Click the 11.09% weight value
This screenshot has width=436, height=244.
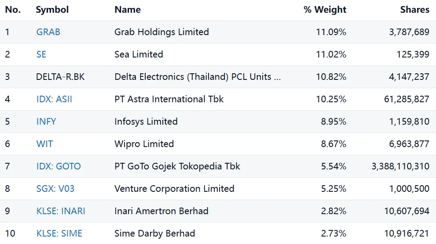[331, 32]
